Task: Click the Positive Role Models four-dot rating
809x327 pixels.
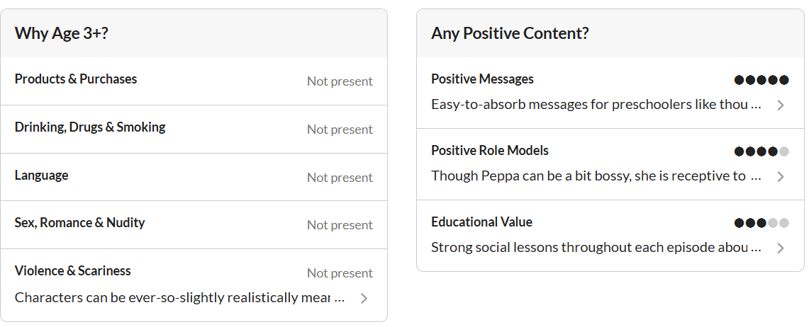Action: tap(761, 151)
